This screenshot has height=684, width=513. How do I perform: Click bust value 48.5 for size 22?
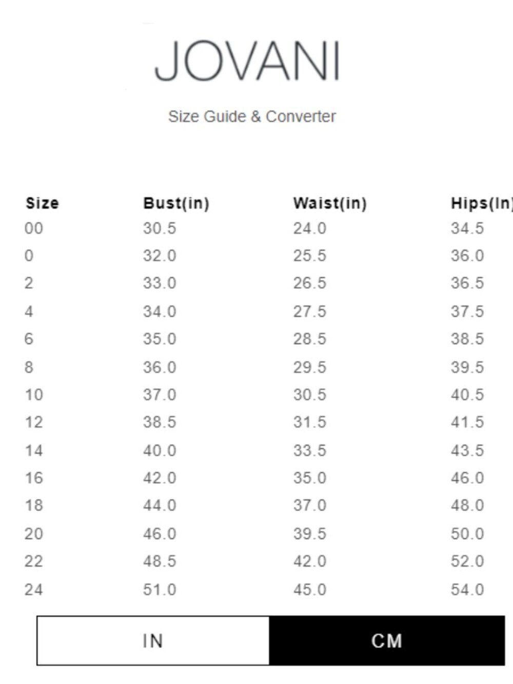coord(160,561)
